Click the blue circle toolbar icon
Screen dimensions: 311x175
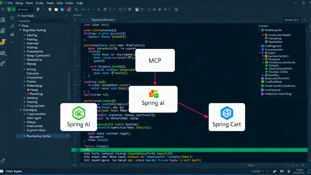click(x=62, y=9)
